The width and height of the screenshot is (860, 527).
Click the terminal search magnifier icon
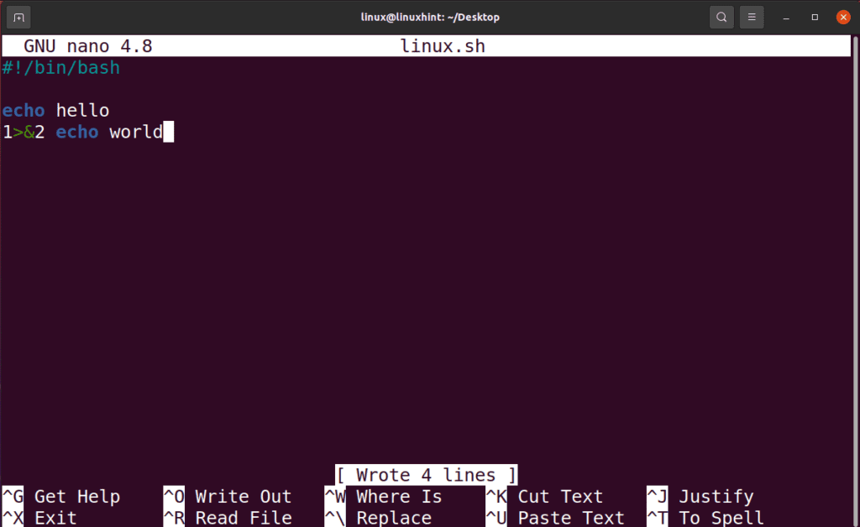pos(721,17)
